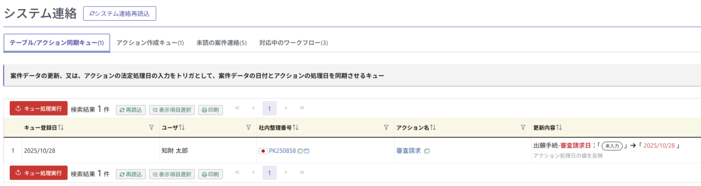This screenshot has width=701, height=186.
Task: Click the window icon beside 審査請求
Action: tap(427, 151)
